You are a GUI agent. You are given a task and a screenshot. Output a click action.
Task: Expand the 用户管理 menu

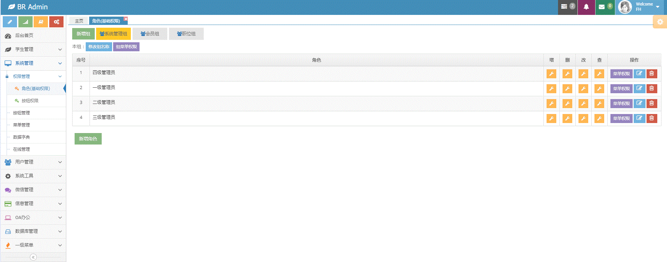(x=33, y=162)
